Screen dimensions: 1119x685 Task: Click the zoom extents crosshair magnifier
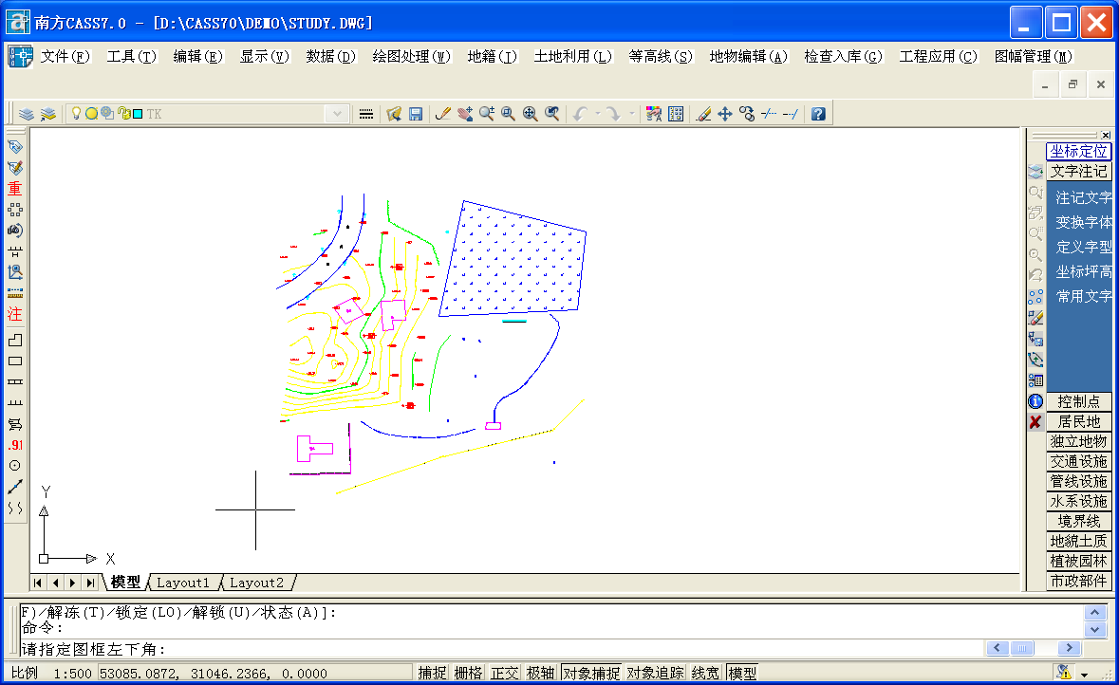[531, 114]
